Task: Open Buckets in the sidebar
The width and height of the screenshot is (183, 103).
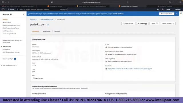Action: click(5, 19)
